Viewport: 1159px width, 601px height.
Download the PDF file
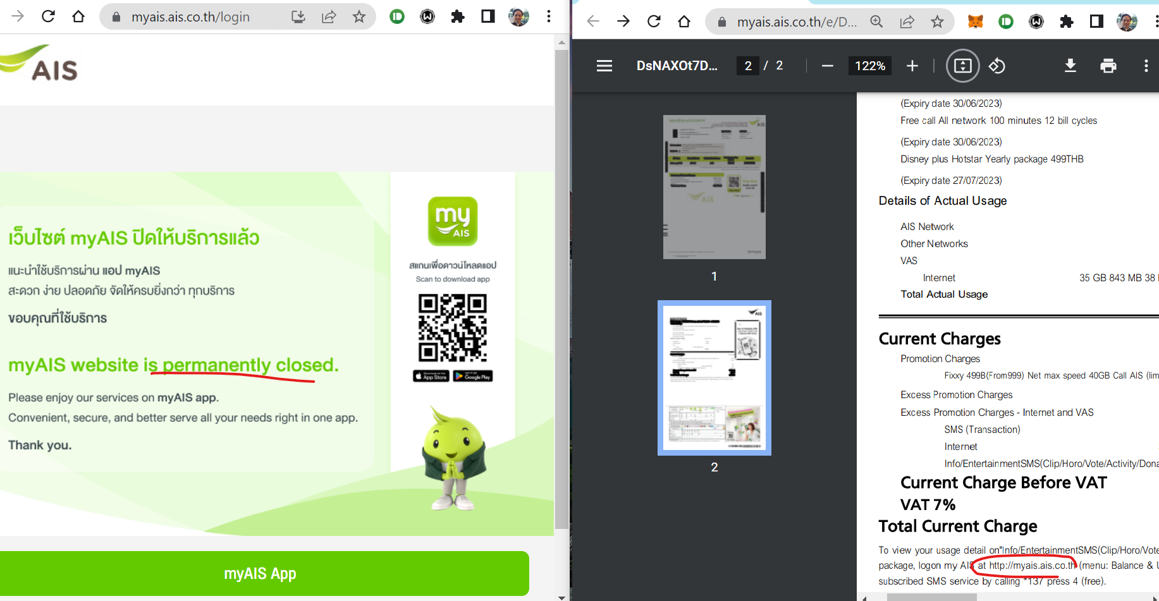pyautogui.click(x=1070, y=66)
